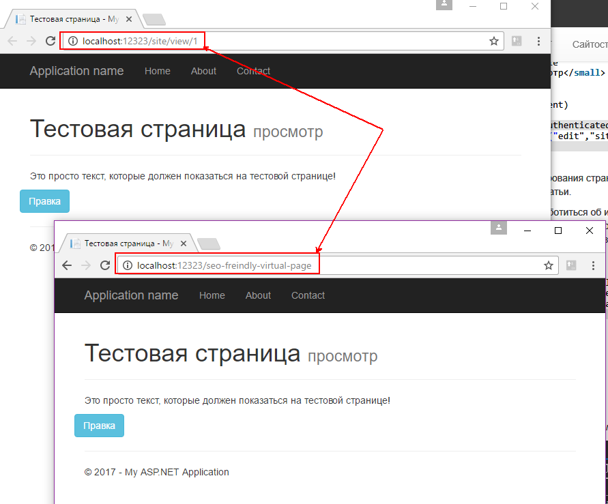Click the Правка button in the back window
608x504 pixels.
point(44,201)
